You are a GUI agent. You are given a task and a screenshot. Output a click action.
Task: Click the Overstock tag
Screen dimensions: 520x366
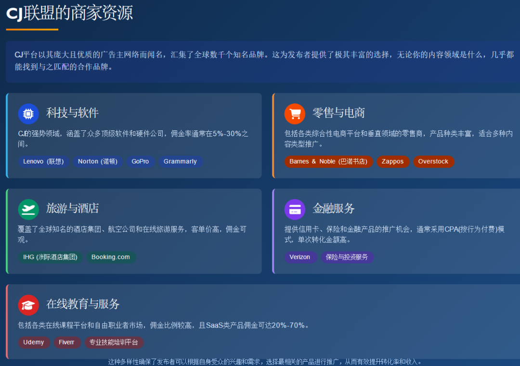point(433,162)
